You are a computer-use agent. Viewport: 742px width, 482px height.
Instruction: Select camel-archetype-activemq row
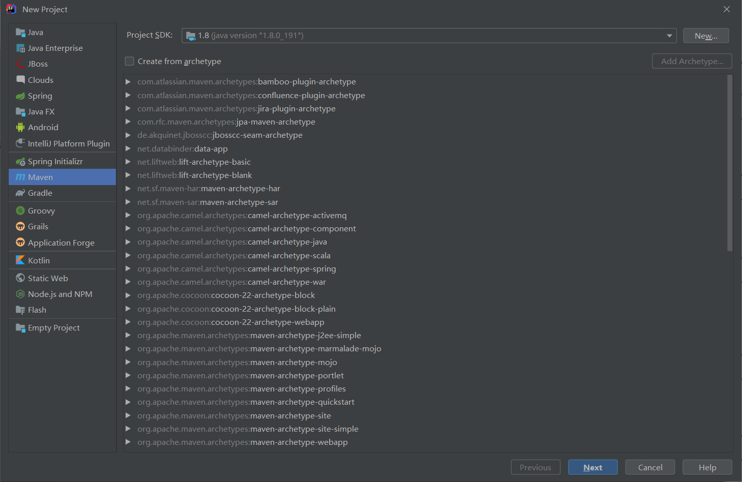[425, 215]
